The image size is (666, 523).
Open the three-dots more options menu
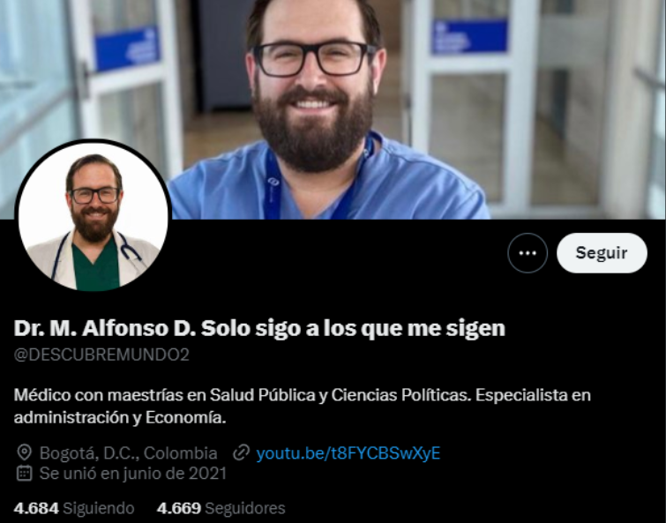coord(528,253)
